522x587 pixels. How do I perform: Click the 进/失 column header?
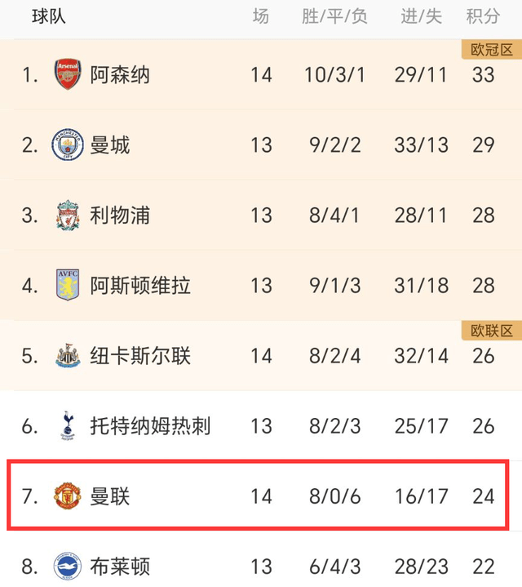click(x=421, y=16)
